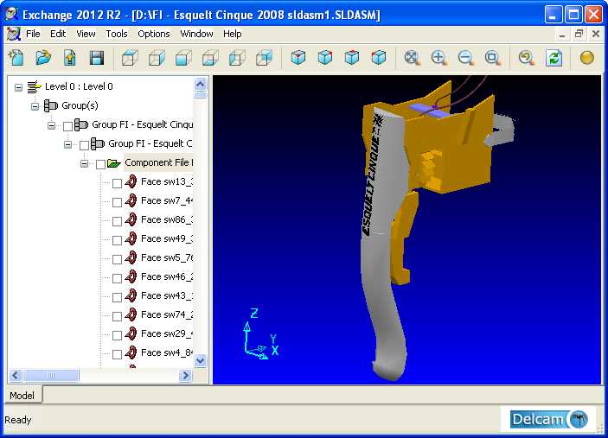608x438 pixels.
Task: Click the zoom out minus magnifier
Action: click(x=465, y=58)
